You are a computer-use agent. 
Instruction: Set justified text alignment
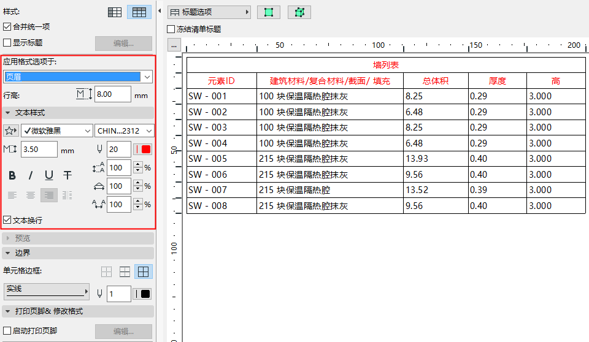(x=67, y=196)
